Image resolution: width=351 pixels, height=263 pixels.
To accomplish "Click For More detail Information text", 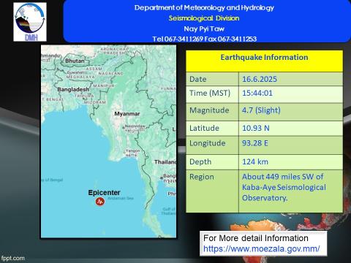I will [256, 238].
